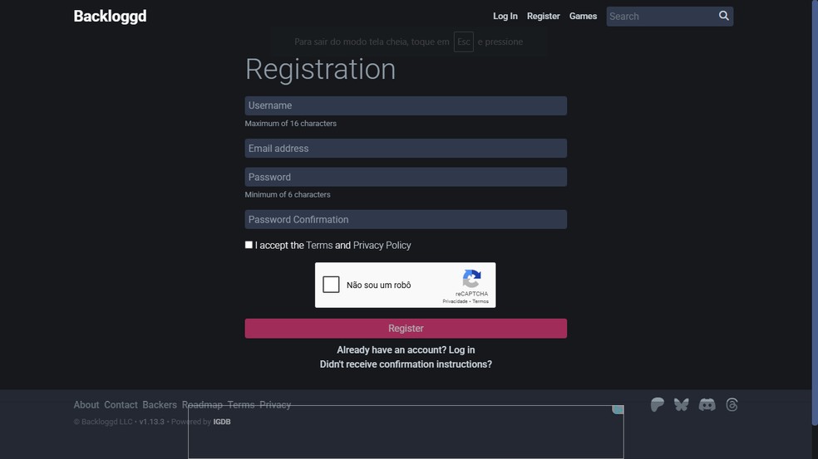Select the Password Confirmation field
The image size is (818, 459).
point(406,220)
